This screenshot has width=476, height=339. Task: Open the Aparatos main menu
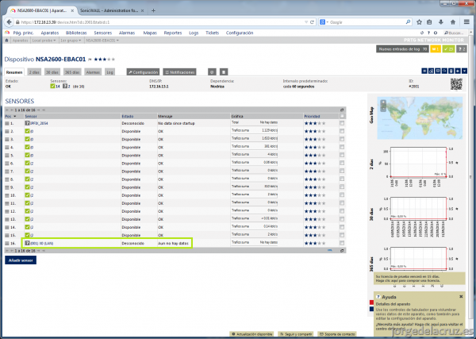click(50, 33)
